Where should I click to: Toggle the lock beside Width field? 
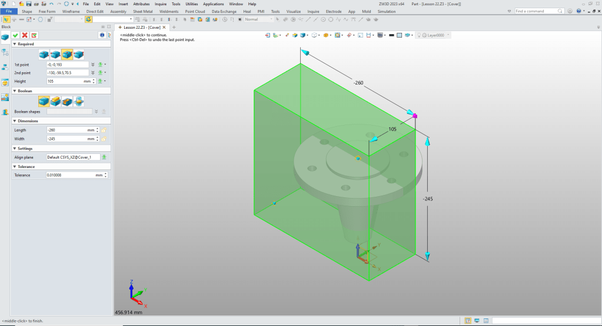(x=104, y=139)
